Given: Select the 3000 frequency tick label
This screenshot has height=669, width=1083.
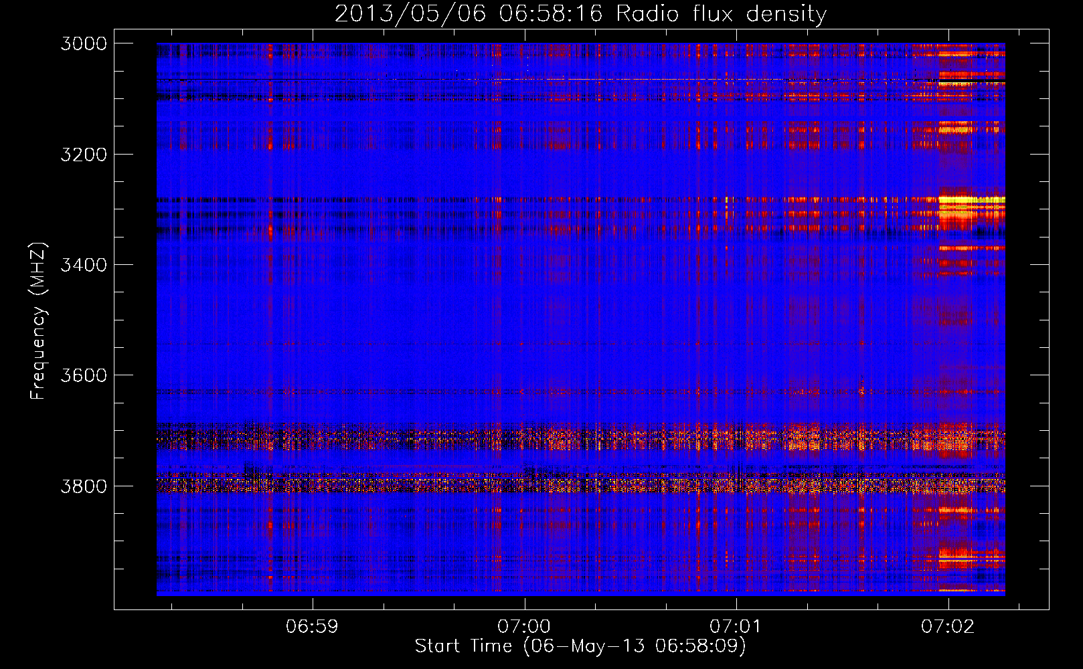Looking at the screenshot, I should click(84, 43).
